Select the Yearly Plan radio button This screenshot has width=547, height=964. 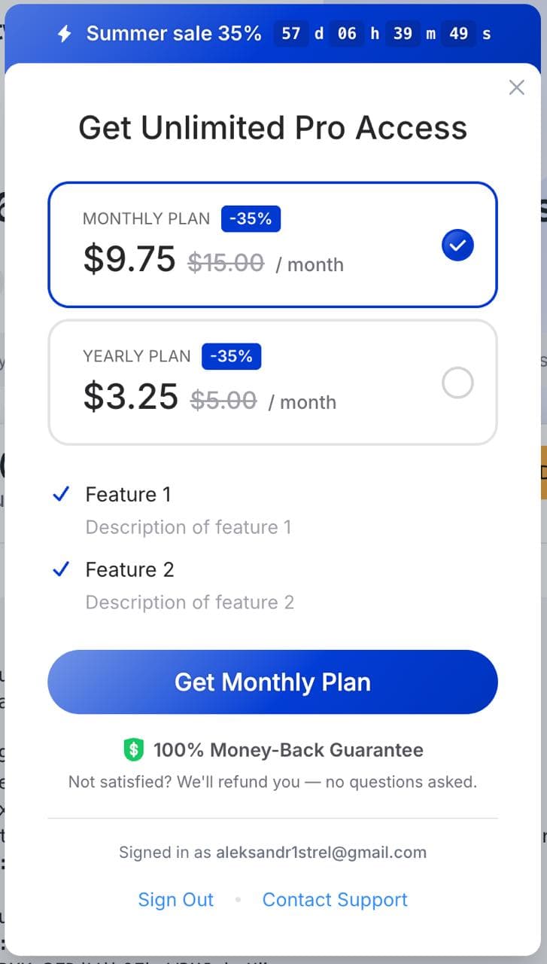tap(457, 383)
